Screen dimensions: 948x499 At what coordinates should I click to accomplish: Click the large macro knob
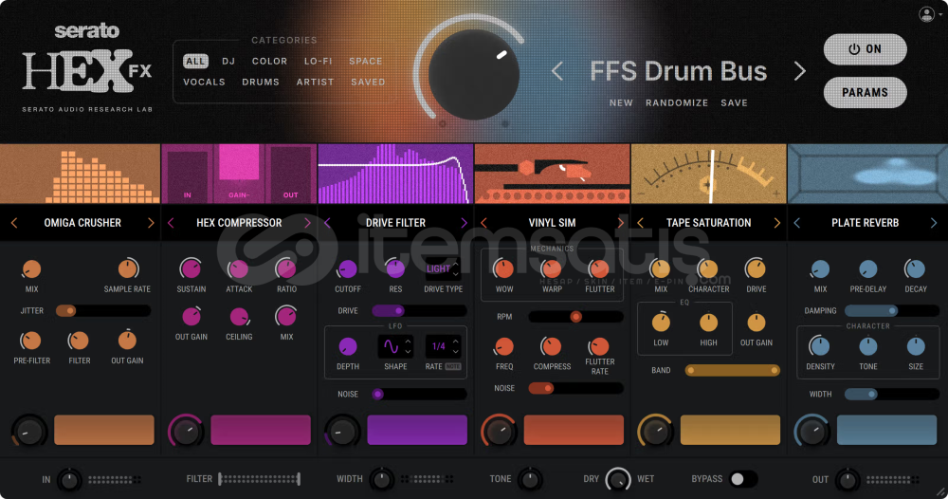click(474, 74)
